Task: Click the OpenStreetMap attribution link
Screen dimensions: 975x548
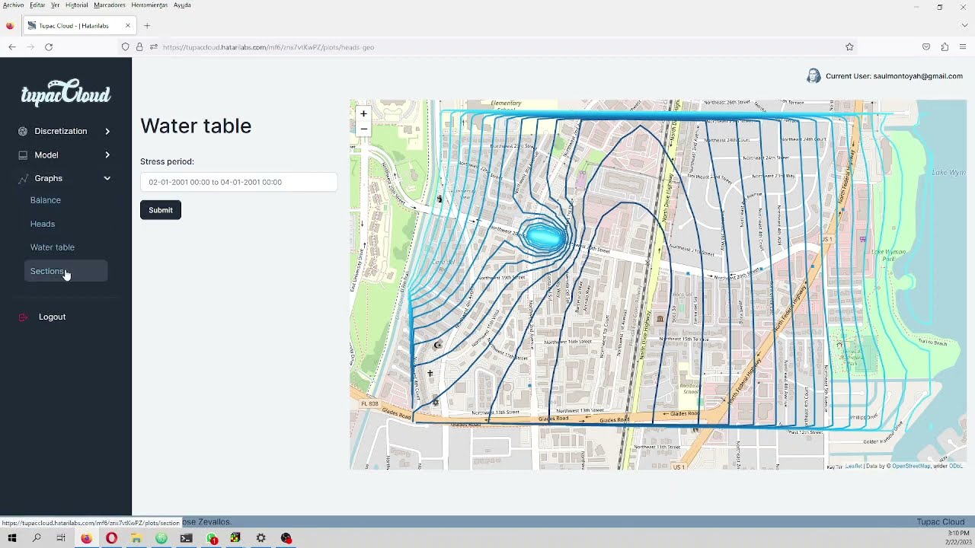Action: (911, 466)
